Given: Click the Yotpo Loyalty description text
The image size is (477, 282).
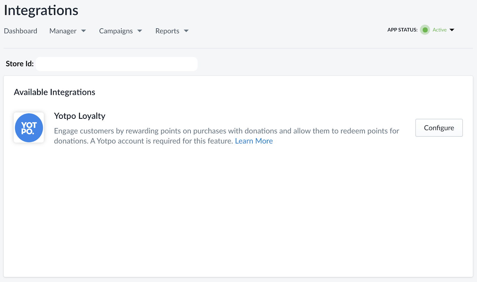Looking at the screenshot, I should (x=227, y=136).
